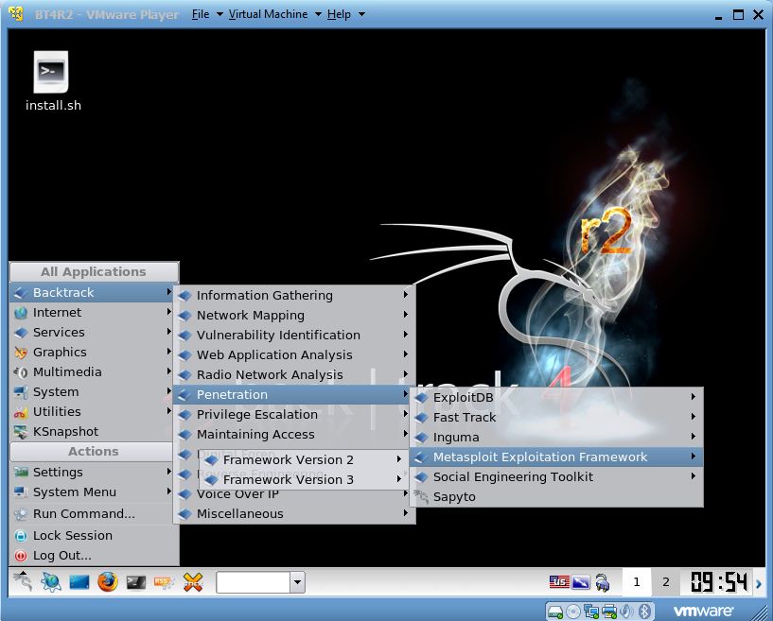This screenshot has height=621, width=773.
Task: Click Lock Session entry
Action: click(94, 535)
